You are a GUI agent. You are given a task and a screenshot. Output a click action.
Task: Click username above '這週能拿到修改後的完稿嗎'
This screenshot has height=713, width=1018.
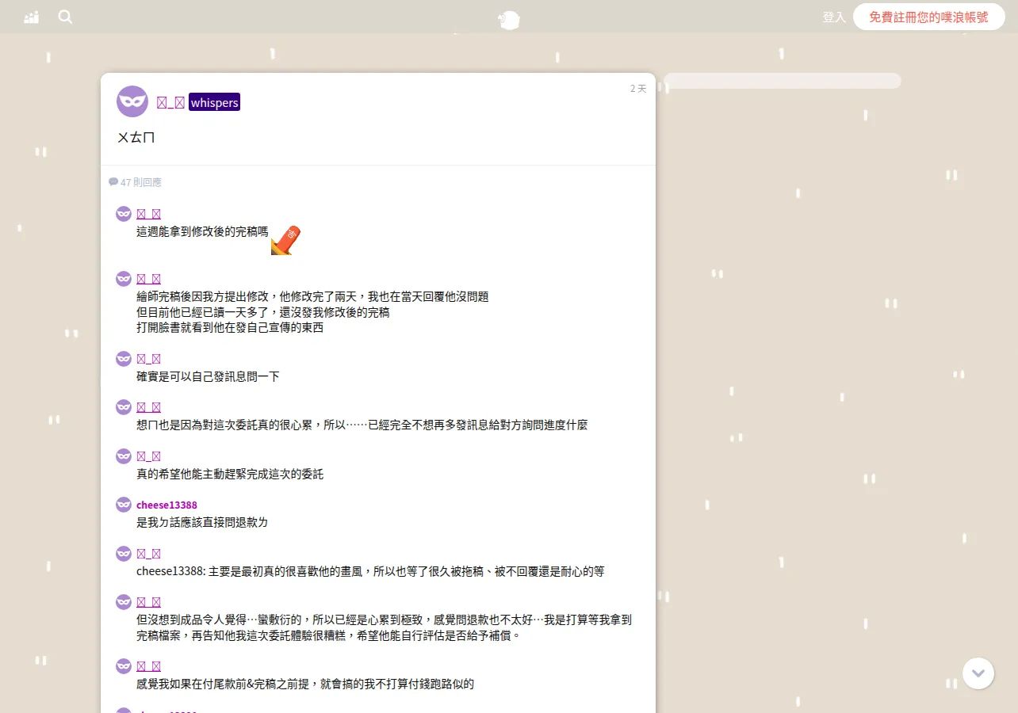pyautogui.click(x=149, y=214)
